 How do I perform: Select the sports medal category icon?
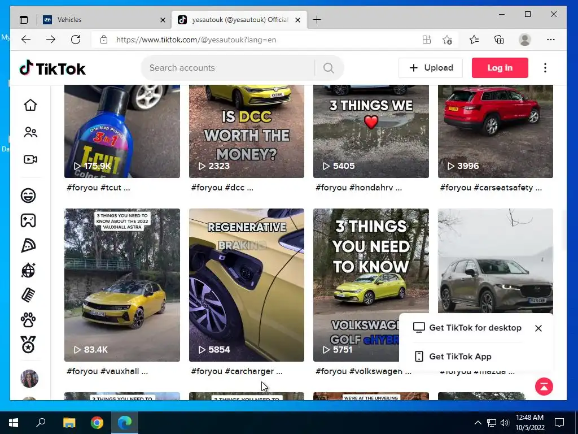tap(28, 345)
